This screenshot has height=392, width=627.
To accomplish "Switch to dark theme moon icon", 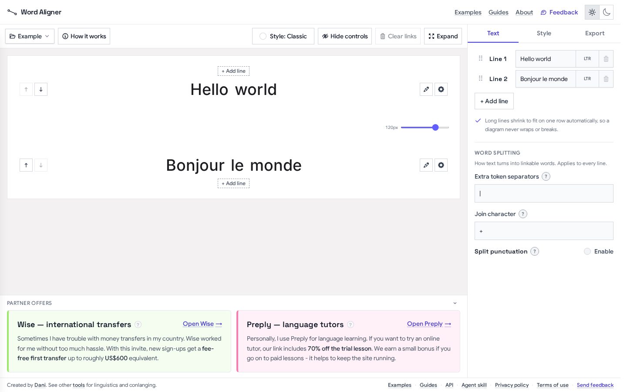I will (607, 12).
